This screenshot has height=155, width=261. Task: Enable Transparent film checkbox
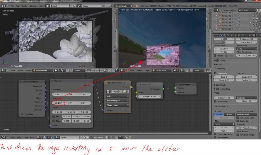215,101
